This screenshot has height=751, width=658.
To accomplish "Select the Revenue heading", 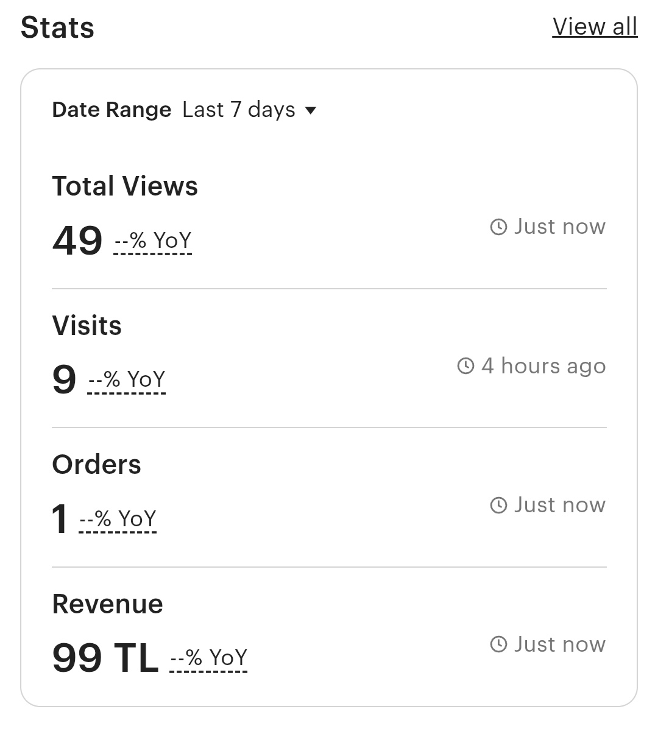I will tap(107, 604).
